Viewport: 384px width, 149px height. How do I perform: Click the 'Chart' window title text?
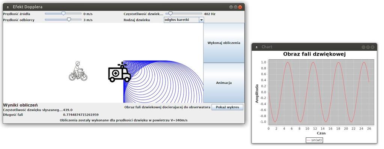267,47
